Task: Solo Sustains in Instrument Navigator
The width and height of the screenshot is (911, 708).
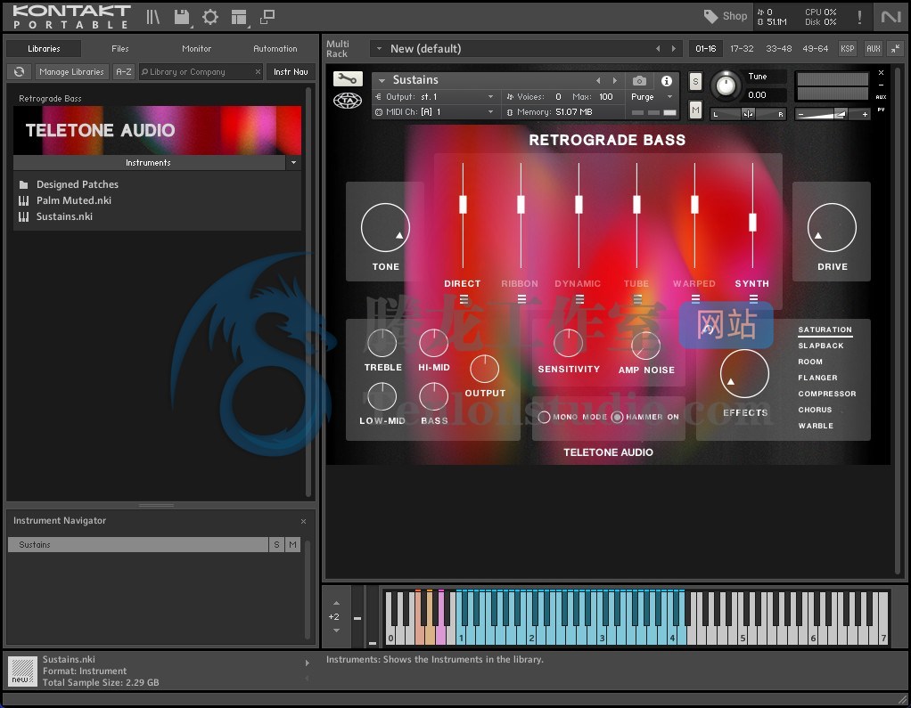Action: point(276,544)
